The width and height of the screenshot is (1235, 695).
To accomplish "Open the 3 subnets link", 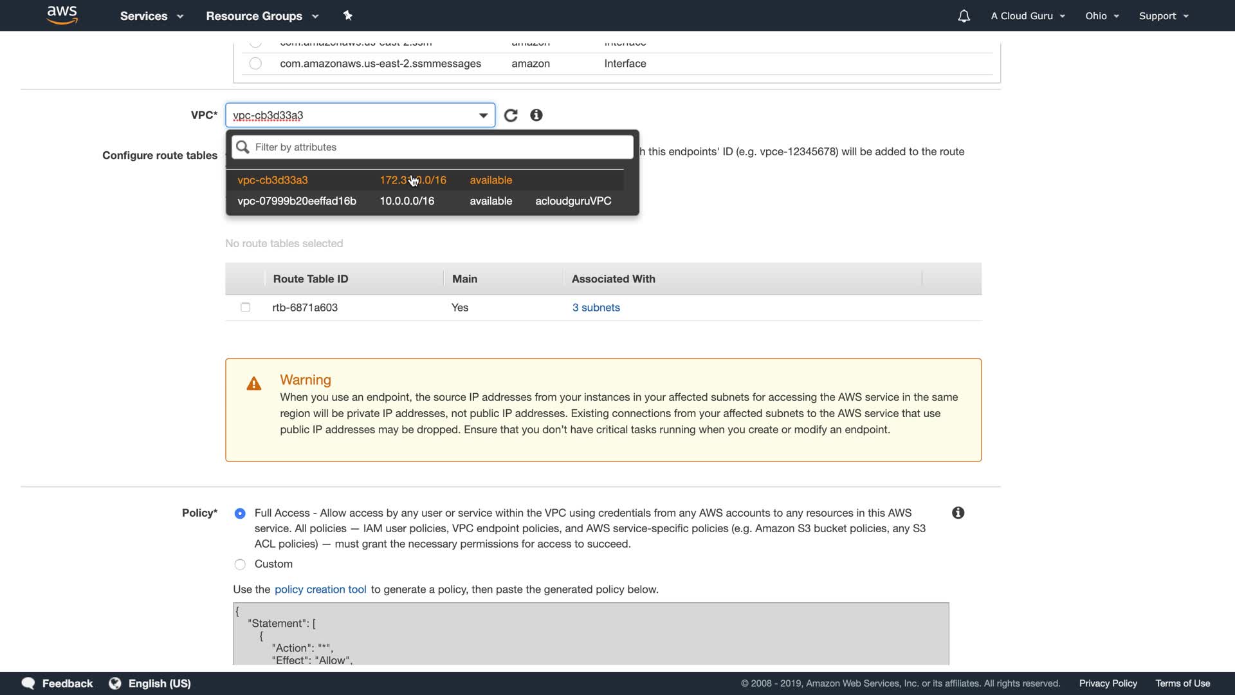I will point(596,308).
